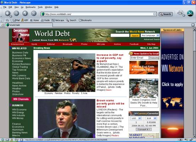Open the Photos link in red nav bar
Image resolution: width=196 pixels, height=142 pixels.
pos(84,44)
